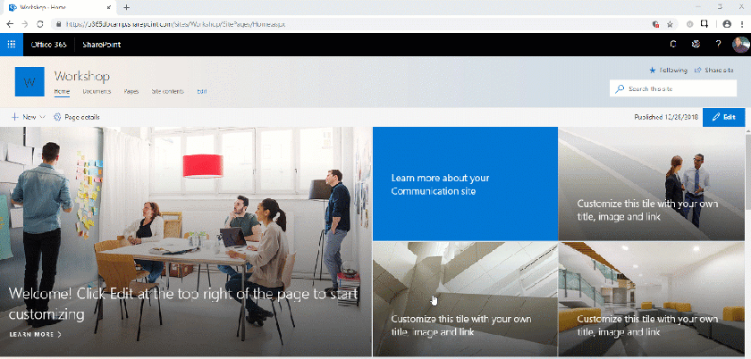This screenshot has height=359, width=751.
Task: Open a new browser tab
Action: (126, 7)
